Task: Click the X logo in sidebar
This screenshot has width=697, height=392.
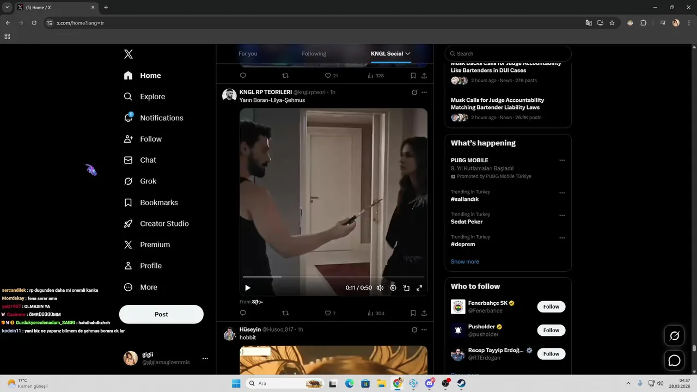Action: tap(129, 54)
